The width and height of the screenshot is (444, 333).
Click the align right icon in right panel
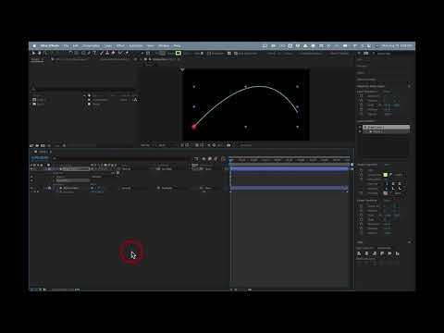coord(374,253)
